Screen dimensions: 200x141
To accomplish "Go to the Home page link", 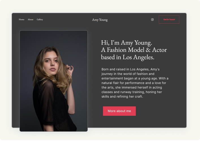I will pos(21,20).
